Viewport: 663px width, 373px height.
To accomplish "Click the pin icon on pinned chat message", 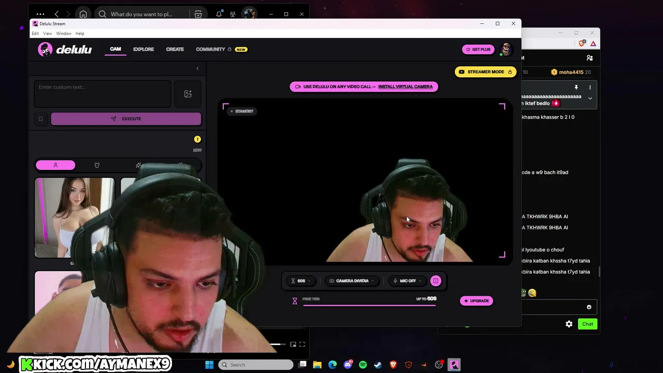I will click(x=576, y=88).
